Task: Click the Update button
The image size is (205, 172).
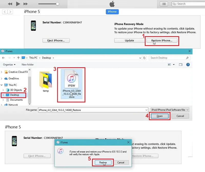Action: point(129,41)
